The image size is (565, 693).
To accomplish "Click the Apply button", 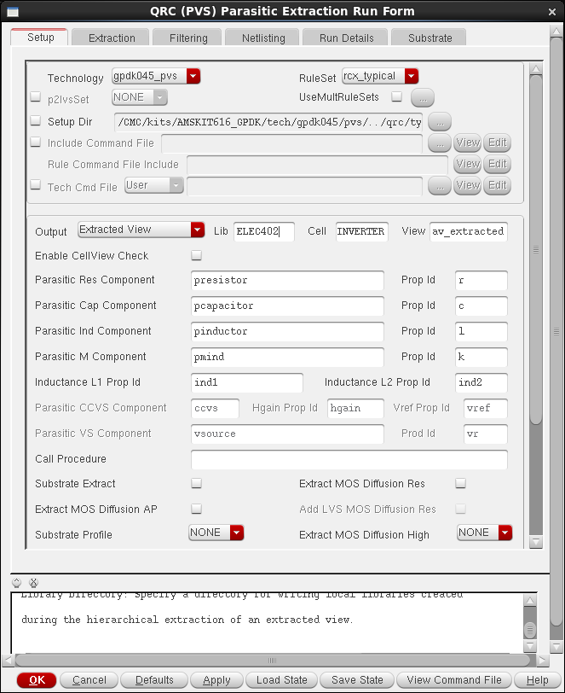I will (216, 679).
